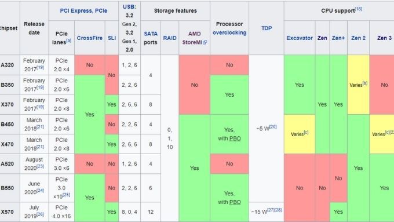Follow the Excavator CPU support link
The image size is (394, 222).
point(300,38)
